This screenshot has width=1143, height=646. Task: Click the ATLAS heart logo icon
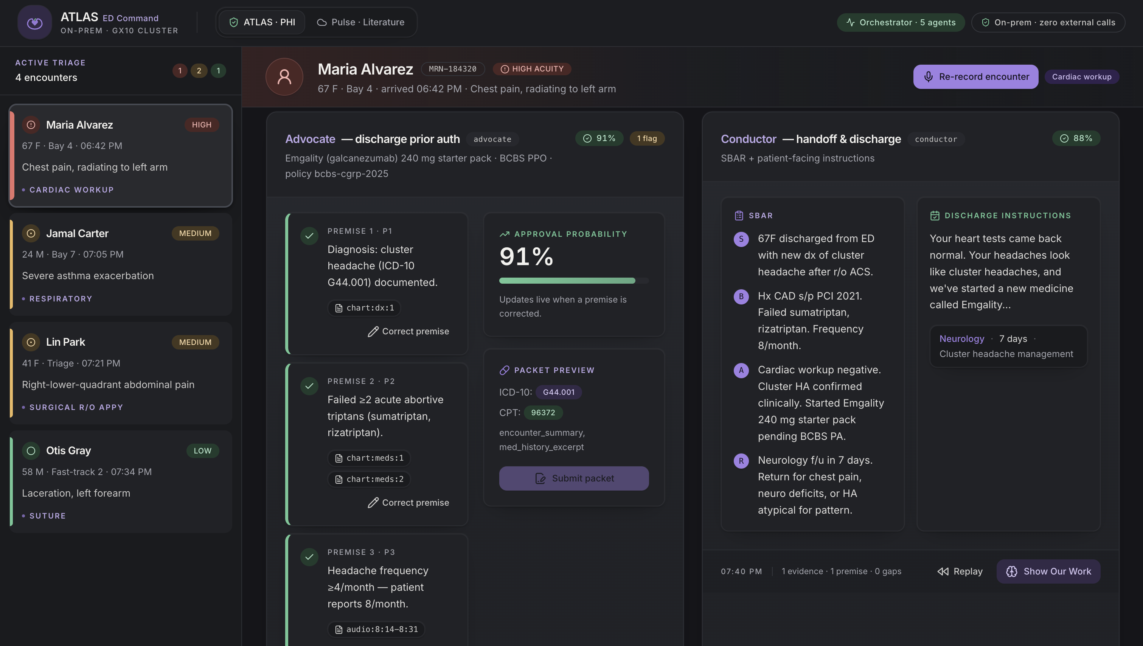[x=35, y=22]
